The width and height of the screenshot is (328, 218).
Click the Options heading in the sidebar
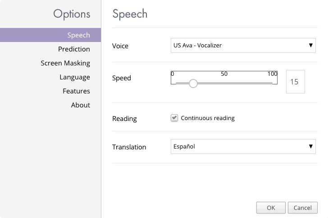click(72, 14)
